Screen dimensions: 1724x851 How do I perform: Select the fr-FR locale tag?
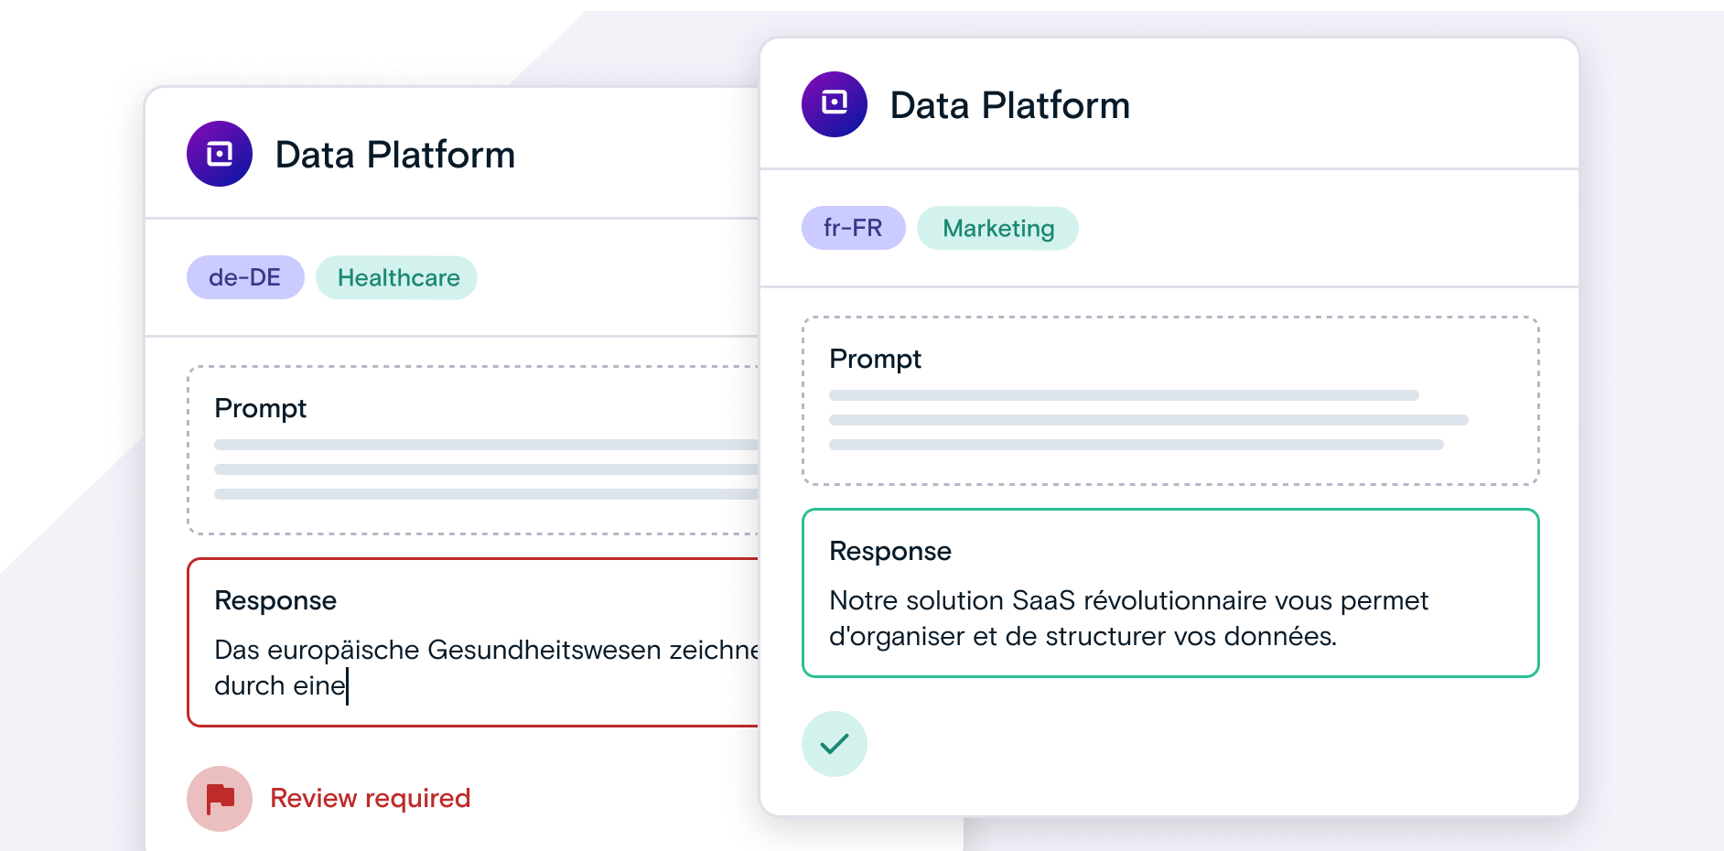(x=854, y=228)
